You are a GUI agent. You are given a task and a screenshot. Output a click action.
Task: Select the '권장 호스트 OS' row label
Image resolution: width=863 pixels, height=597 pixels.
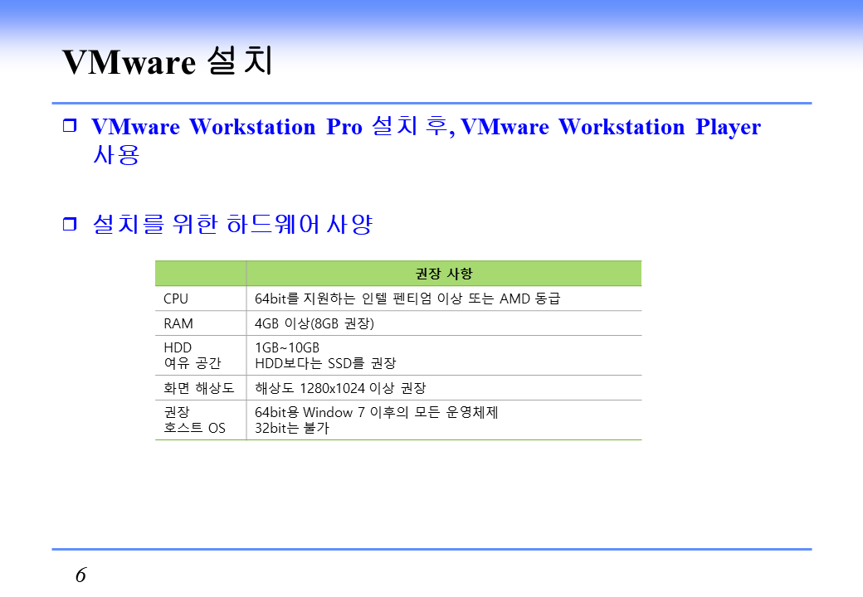point(194,420)
